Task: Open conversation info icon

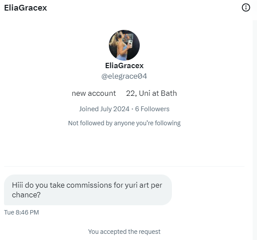Action: [x=246, y=7]
